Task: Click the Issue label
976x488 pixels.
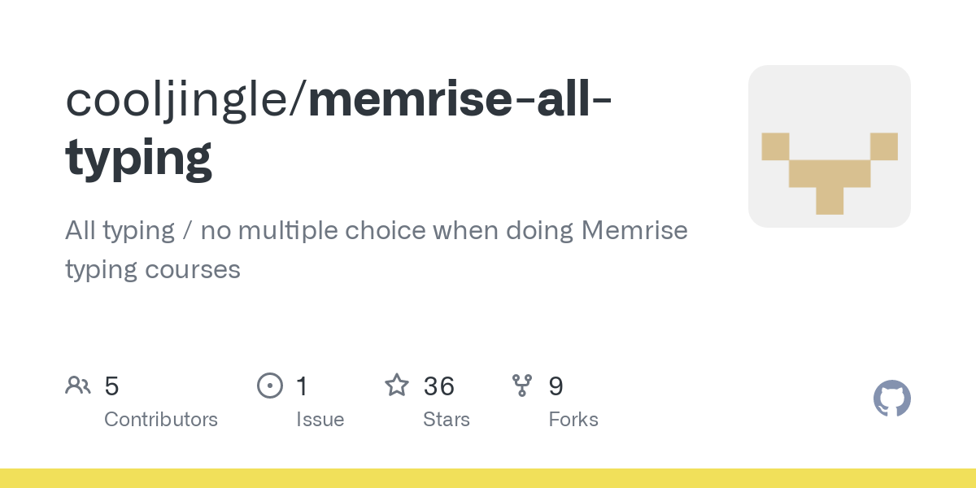Action: coord(320,420)
